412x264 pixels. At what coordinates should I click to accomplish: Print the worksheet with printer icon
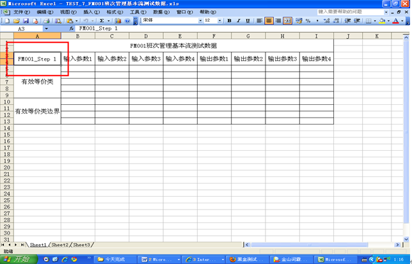pyautogui.click(x=47, y=20)
